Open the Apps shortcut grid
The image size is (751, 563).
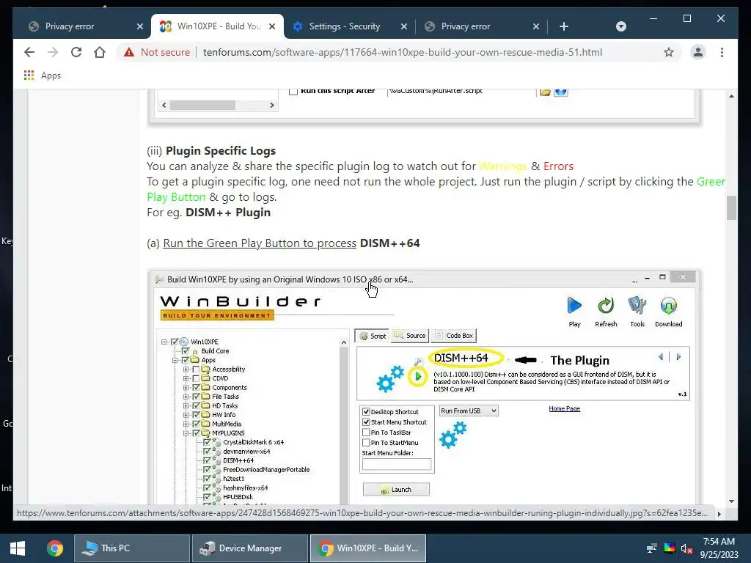29,76
